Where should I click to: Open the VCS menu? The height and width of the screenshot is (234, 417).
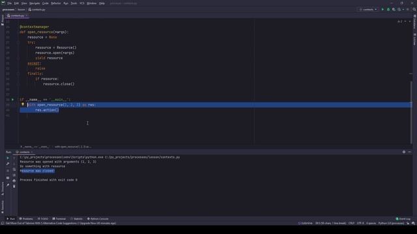(x=82, y=3)
